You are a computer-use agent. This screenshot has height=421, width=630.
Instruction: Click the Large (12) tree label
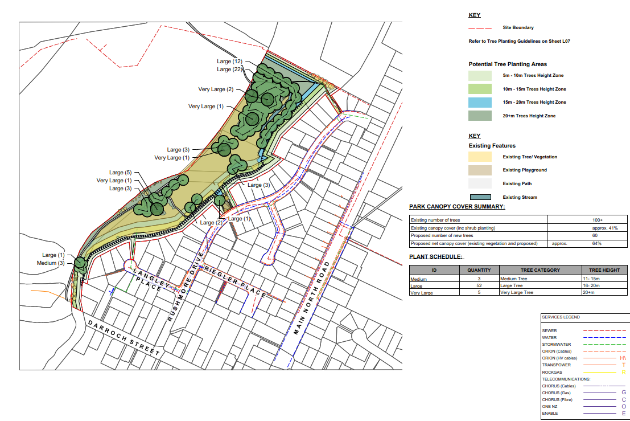point(230,62)
